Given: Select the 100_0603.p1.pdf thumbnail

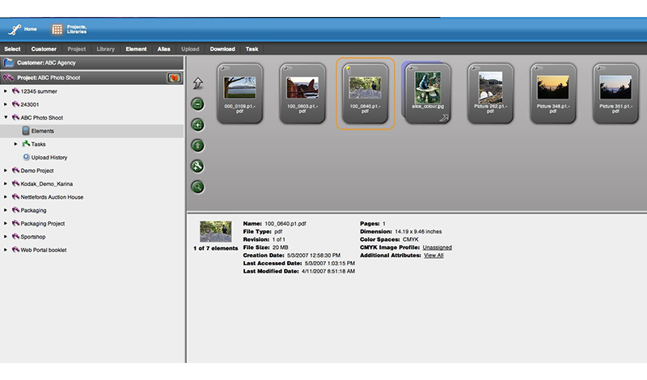Looking at the screenshot, I should (302, 87).
